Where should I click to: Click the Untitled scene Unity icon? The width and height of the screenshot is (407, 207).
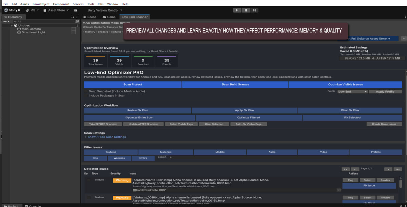point(16,25)
